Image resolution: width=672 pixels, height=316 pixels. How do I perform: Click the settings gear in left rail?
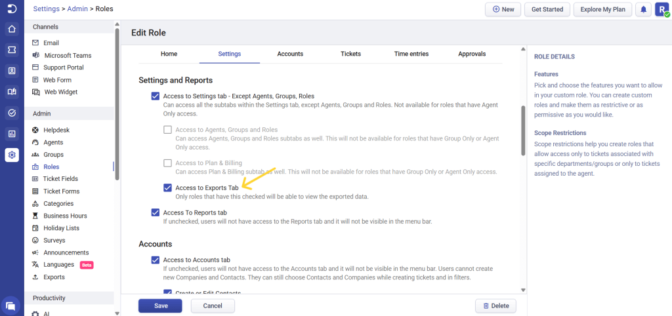(x=11, y=155)
